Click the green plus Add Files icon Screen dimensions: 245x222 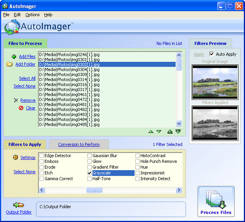(x=14, y=56)
